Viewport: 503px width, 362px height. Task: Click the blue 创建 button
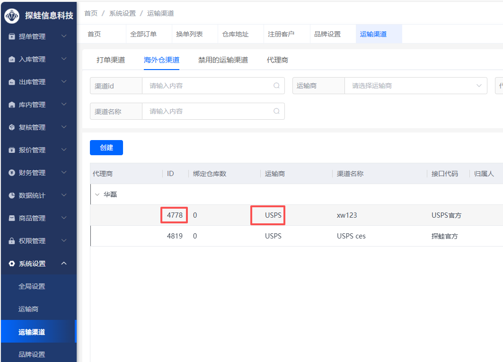106,148
